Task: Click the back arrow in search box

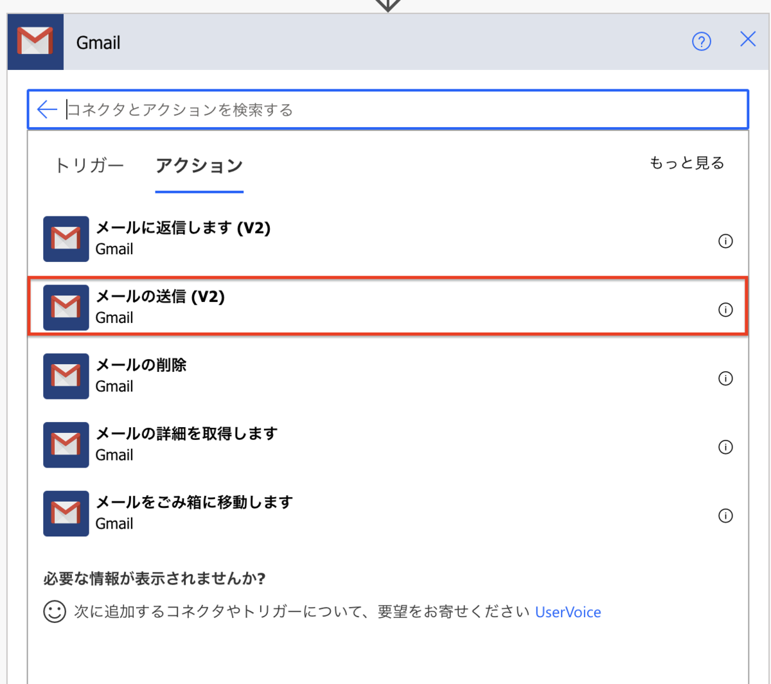Action: 47,109
